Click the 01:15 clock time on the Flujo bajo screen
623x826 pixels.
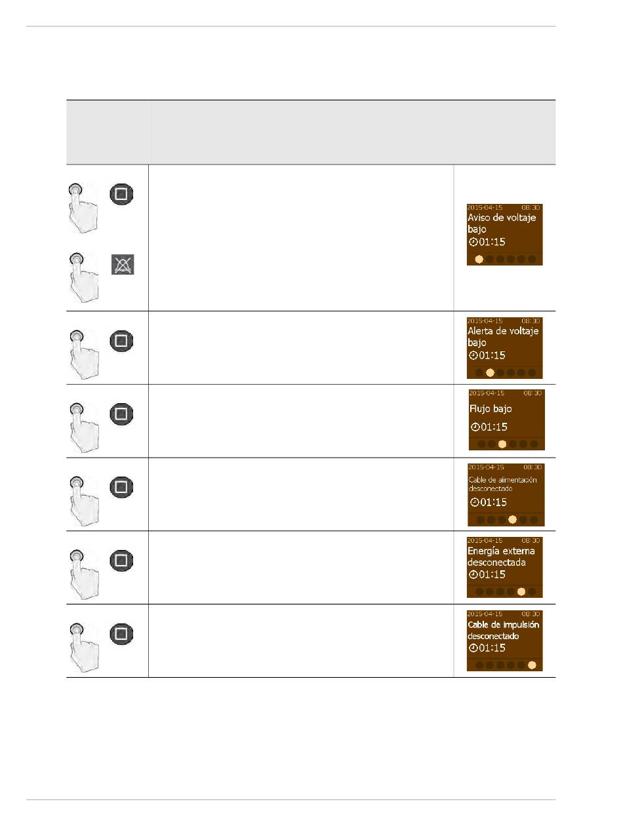[489, 427]
